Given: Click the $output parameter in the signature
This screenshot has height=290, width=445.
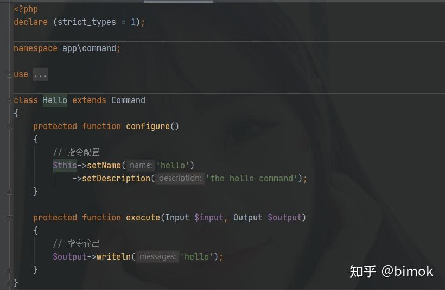Looking at the screenshot, I should pos(284,218).
